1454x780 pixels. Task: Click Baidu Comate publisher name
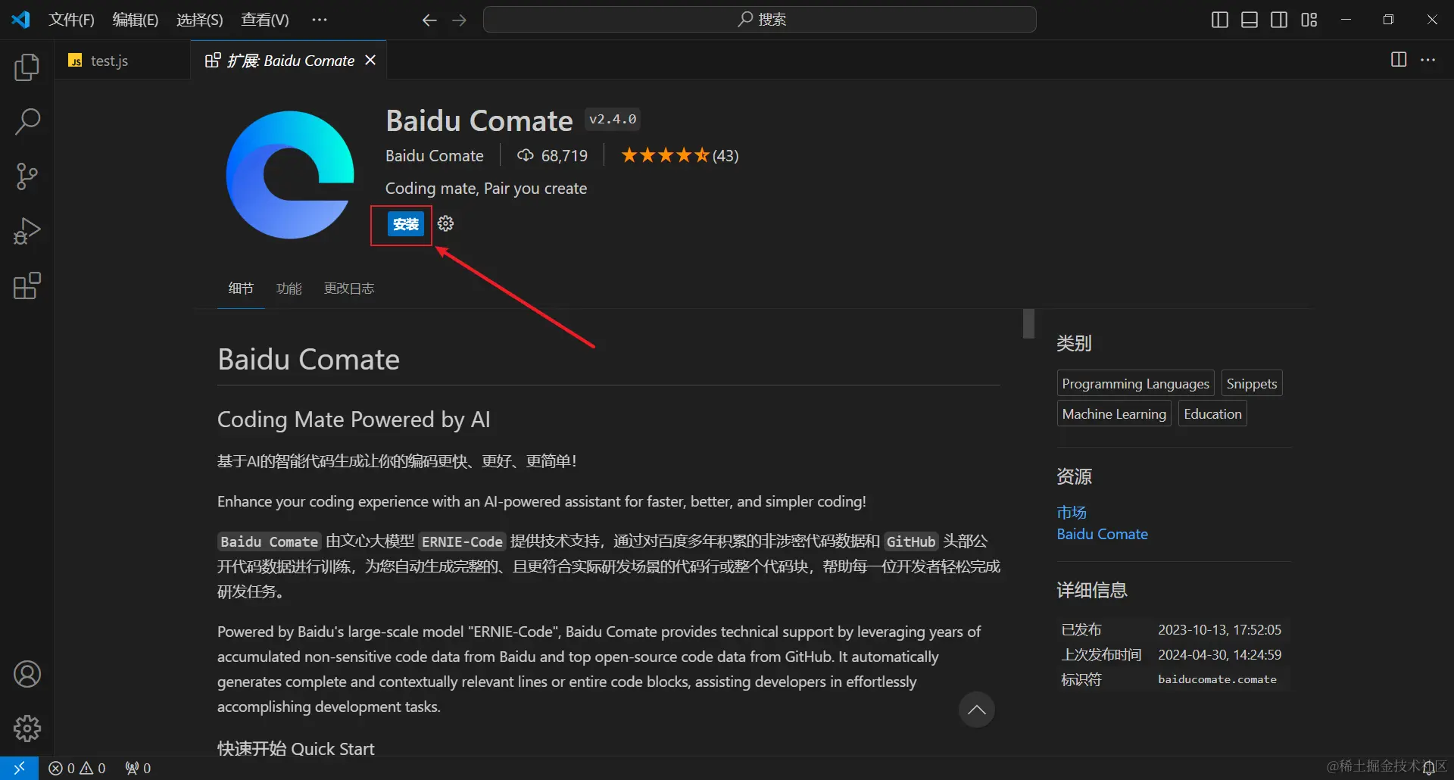click(x=434, y=156)
